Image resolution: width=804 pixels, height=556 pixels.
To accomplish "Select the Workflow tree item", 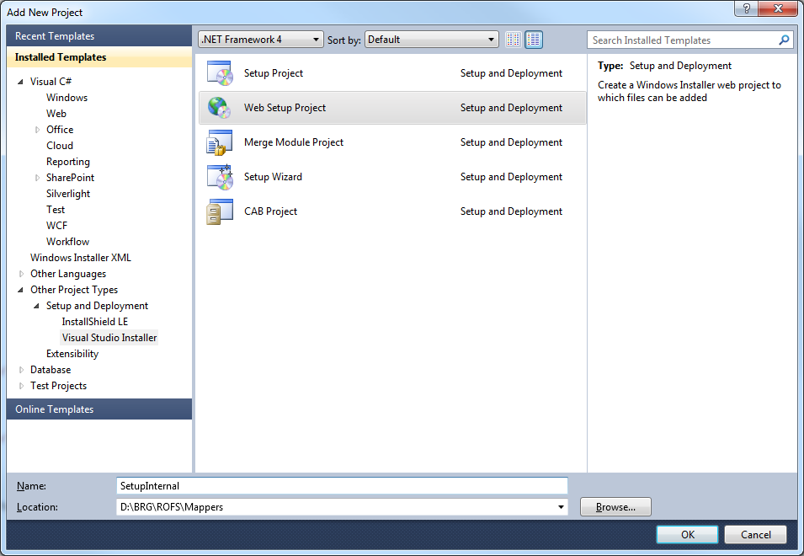I will click(x=67, y=242).
